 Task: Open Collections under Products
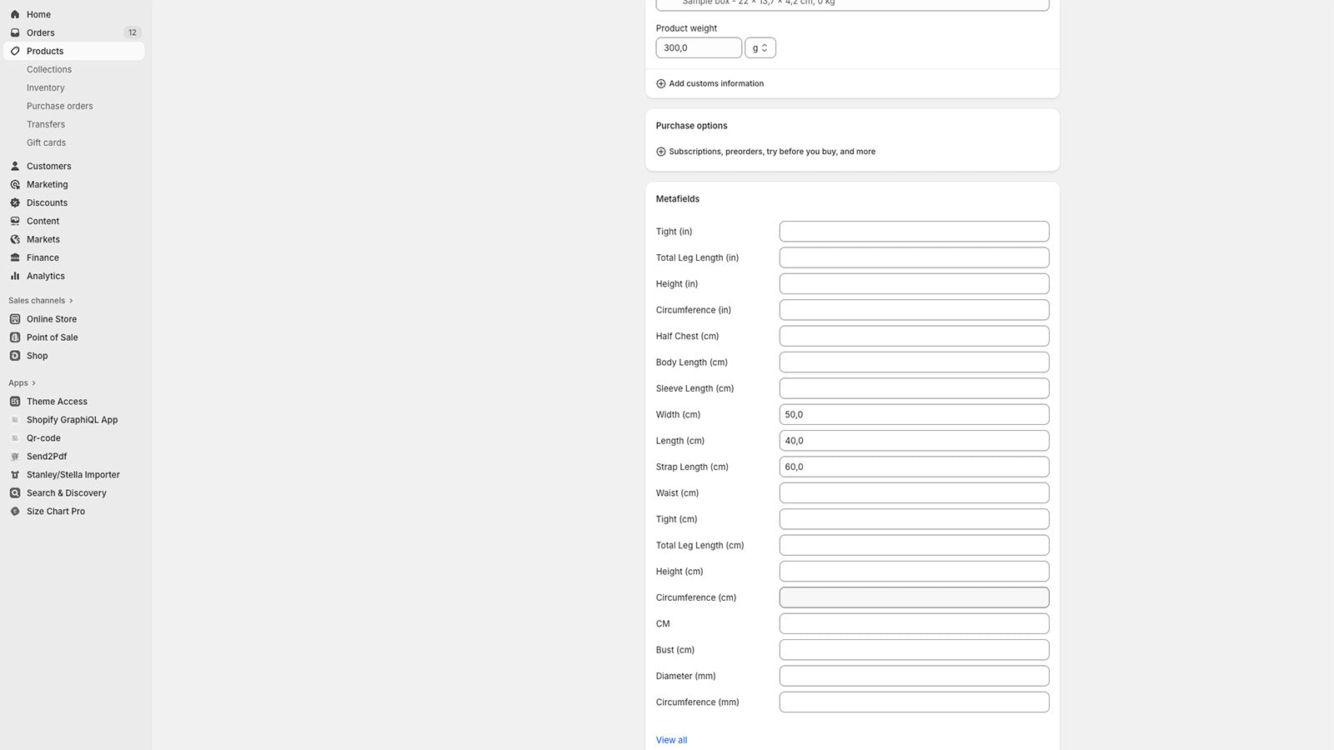pos(49,69)
